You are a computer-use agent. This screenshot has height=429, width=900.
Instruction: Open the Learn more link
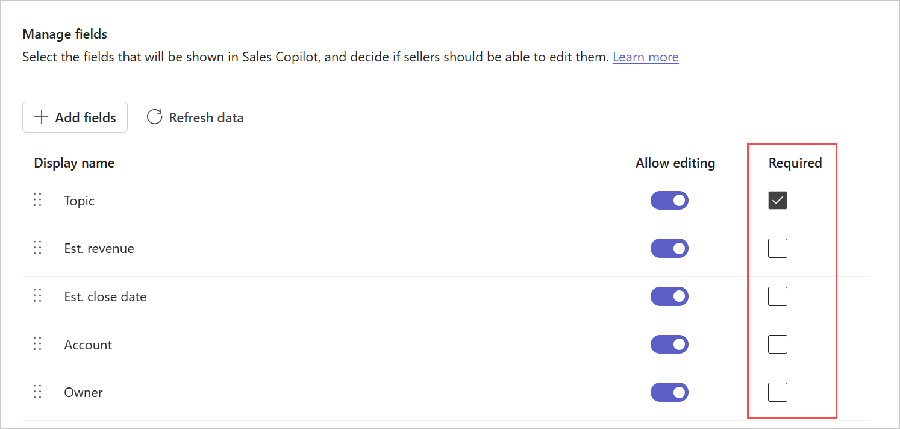[645, 57]
